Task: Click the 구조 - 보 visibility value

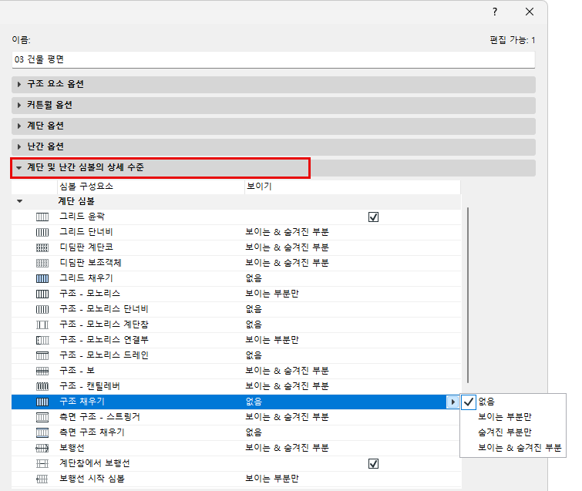Action: tap(287, 371)
